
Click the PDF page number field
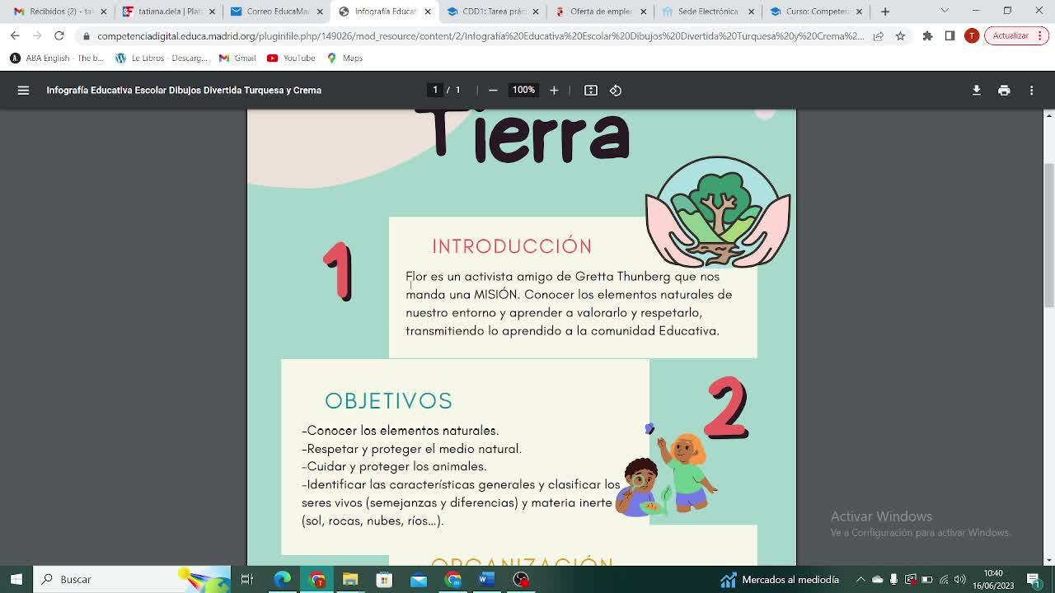tap(435, 91)
